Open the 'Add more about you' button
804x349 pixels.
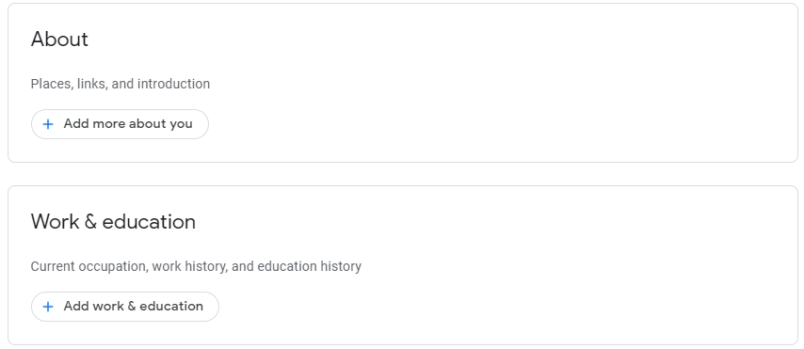coord(120,124)
